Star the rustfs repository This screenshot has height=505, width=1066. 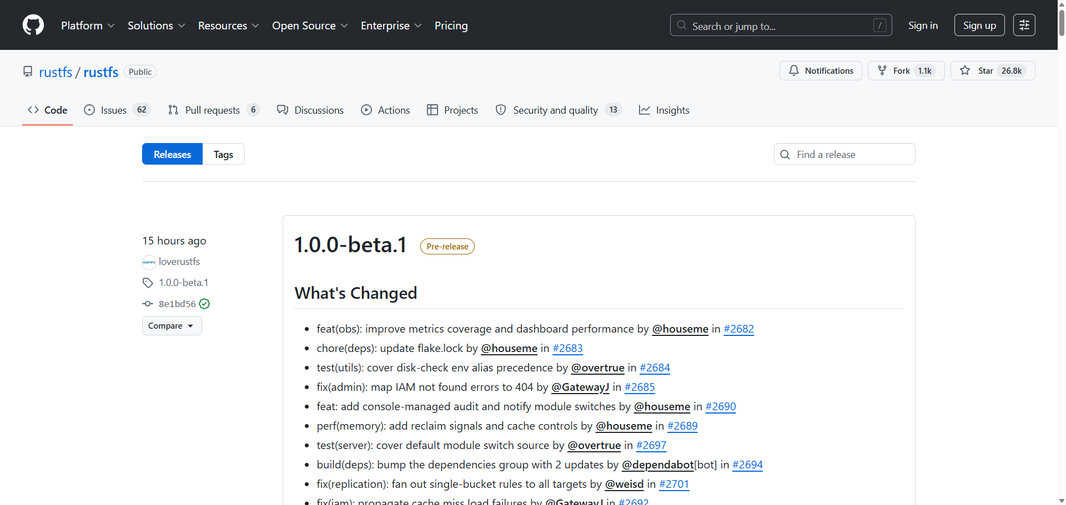992,71
